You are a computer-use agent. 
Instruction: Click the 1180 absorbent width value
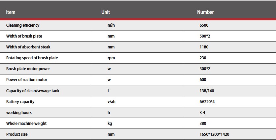point(204,47)
